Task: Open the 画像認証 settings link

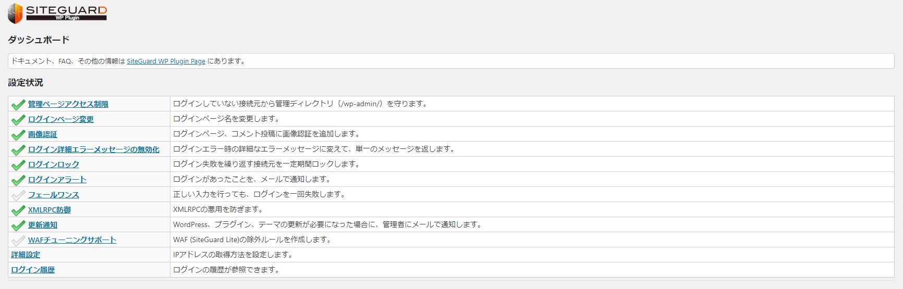Action: pyautogui.click(x=42, y=134)
